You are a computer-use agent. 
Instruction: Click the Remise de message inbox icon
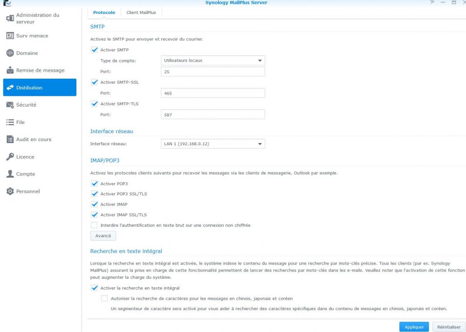[x=10, y=70]
